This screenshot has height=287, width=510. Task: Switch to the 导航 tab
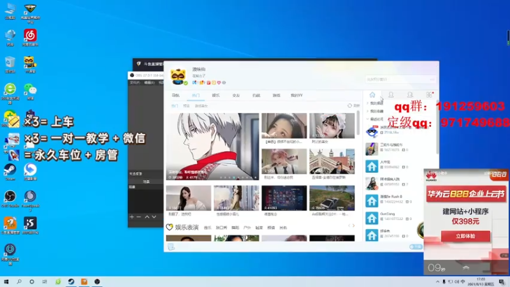click(x=176, y=95)
